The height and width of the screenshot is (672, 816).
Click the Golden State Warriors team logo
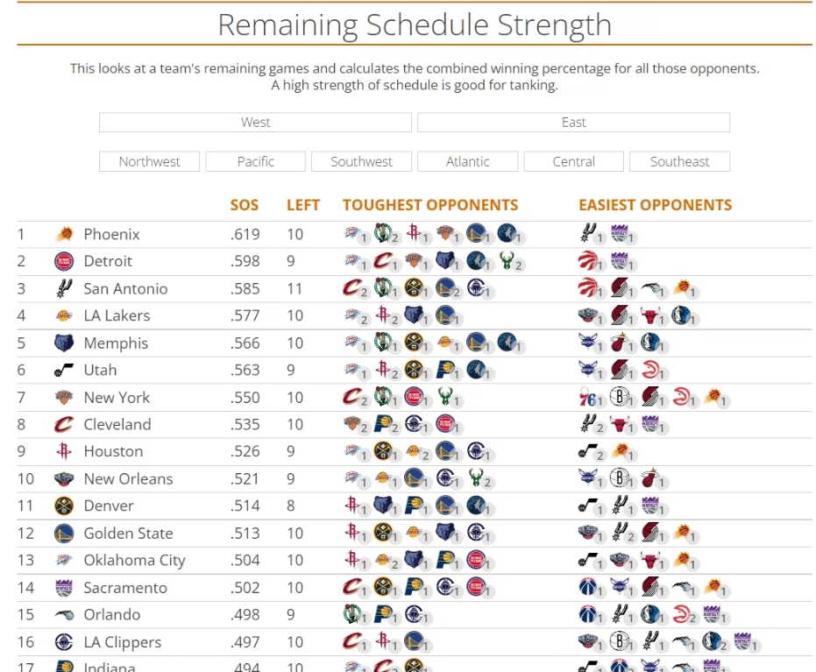(64, 534)
